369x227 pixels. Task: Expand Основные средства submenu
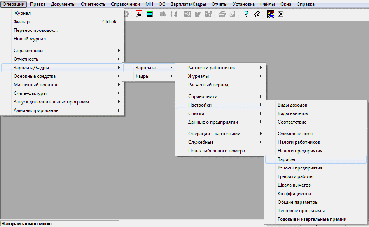click(62, 76)
